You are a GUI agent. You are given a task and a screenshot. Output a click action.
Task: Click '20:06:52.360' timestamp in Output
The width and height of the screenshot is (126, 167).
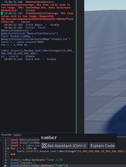coord(13,2)
